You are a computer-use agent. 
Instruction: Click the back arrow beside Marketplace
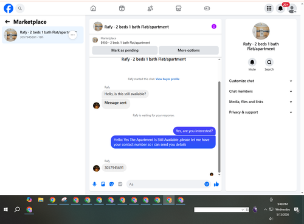click(7, 22)
